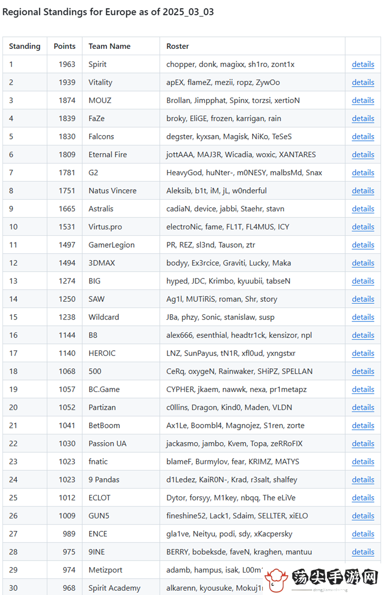Image resolution: width=383 pixels, height=595 pixels.
Task: Click roster apEX, flameZ, mezii, ropz, ZywOo
Action: click(223, 82)
